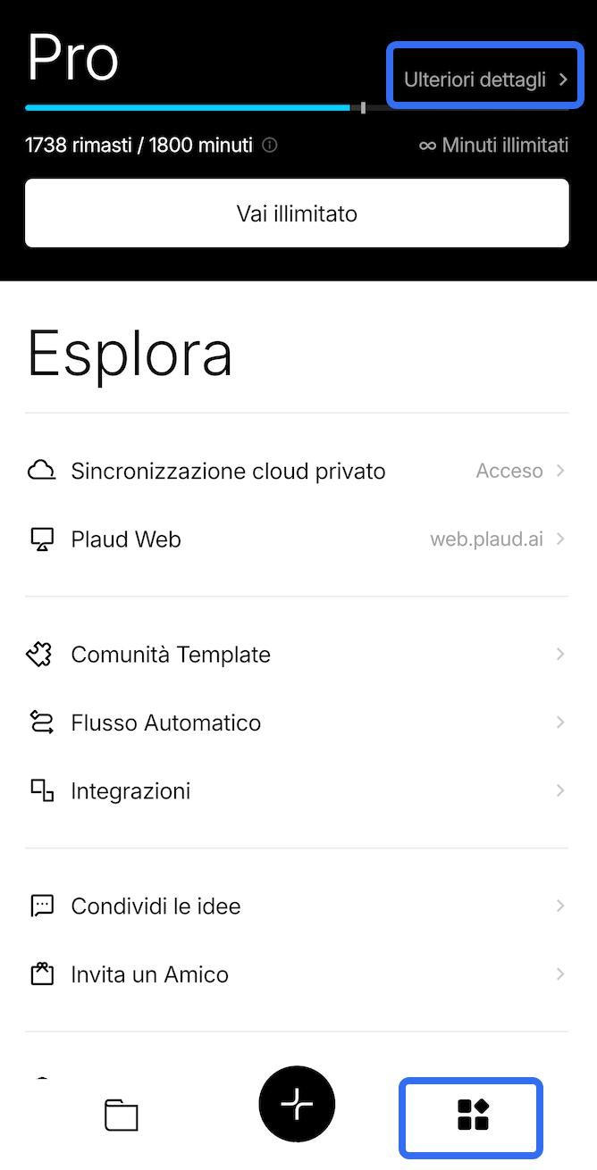Open Ulteriori dettagli link
Viewport: 597px width, 1170px height.
(485, 79)
